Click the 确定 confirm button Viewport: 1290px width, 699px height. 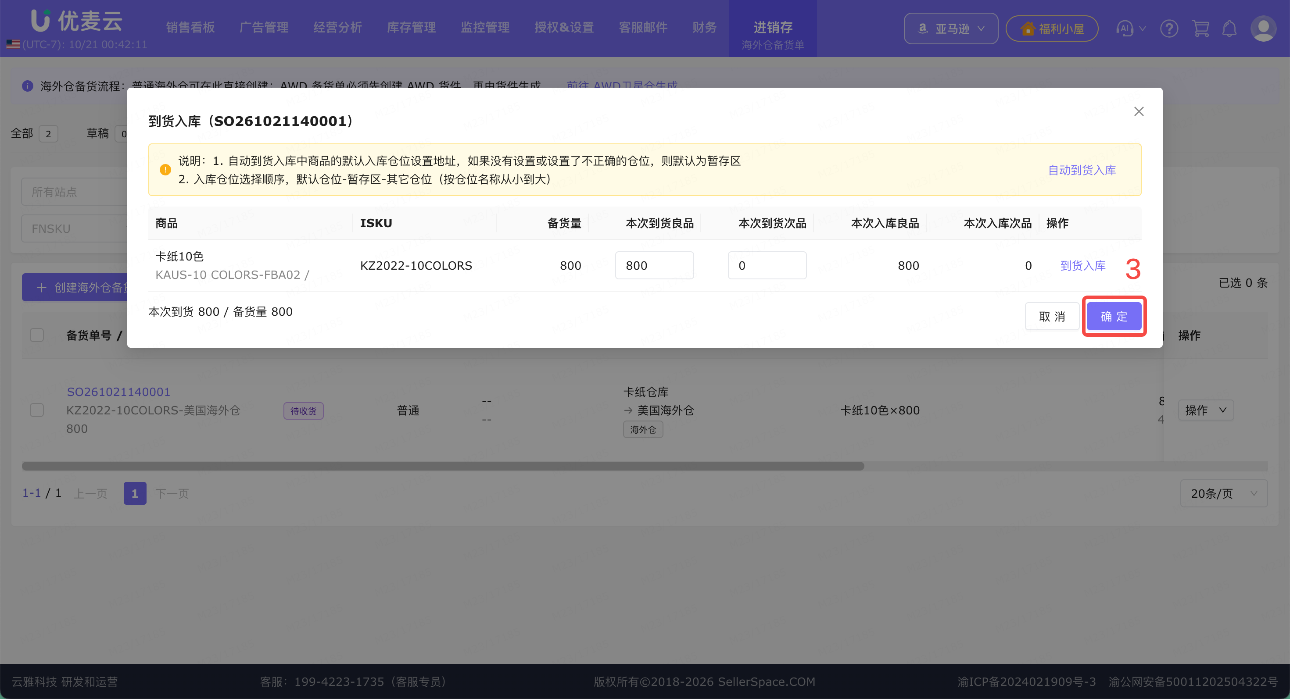[1113, 316]
